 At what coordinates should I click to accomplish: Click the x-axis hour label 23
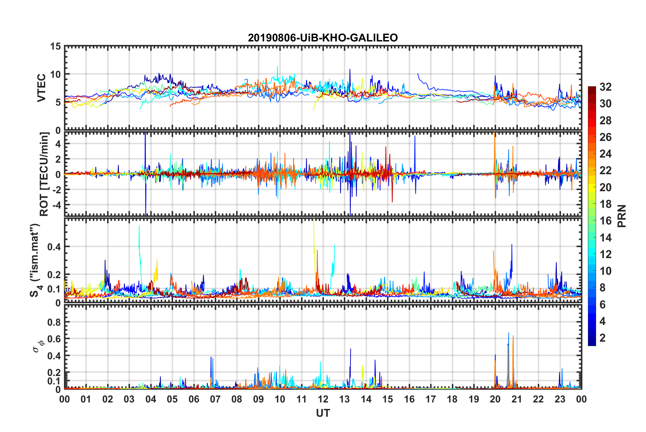(x=560, y=399)
